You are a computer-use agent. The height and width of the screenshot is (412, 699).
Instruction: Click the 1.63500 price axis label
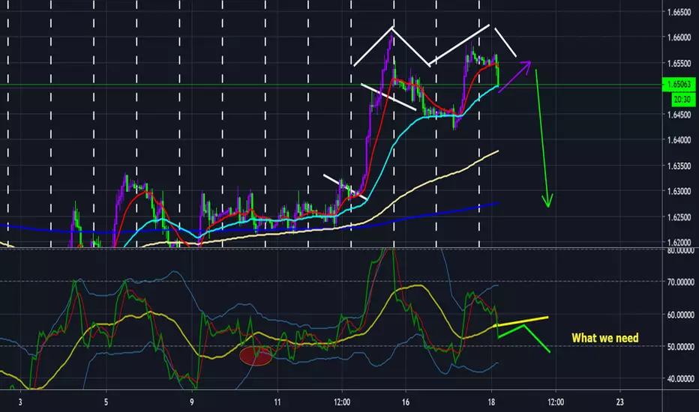click(x=679, y=166)
